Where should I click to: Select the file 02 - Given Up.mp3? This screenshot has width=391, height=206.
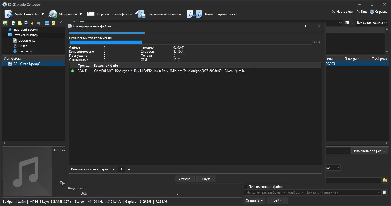[27, 64]
